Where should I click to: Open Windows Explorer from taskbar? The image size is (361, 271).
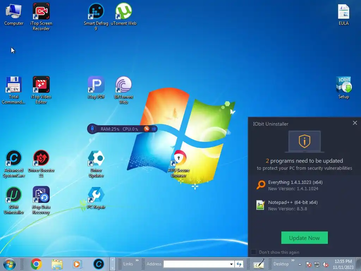pyautogui.click(x=57, y=264)
